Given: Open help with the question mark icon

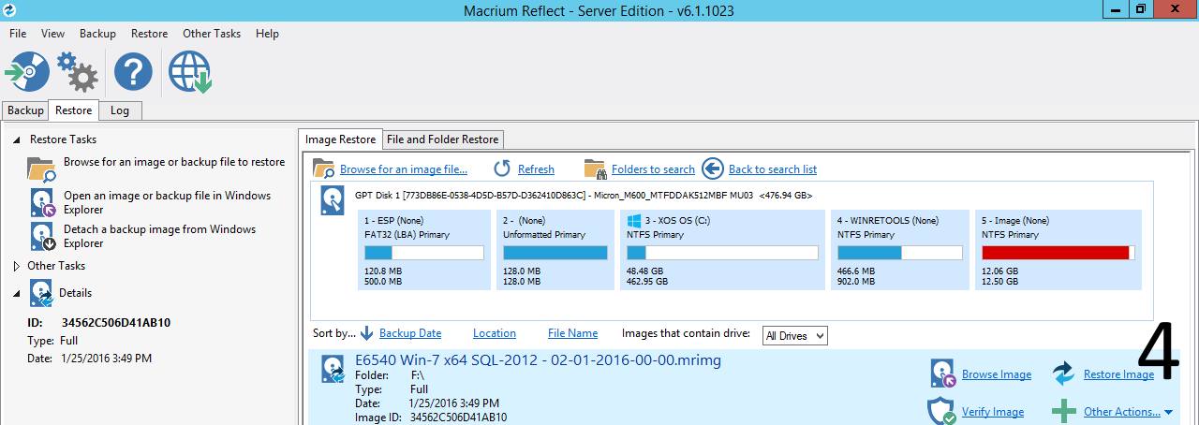Looking at the screenshot, I should (x=133, y=72).
